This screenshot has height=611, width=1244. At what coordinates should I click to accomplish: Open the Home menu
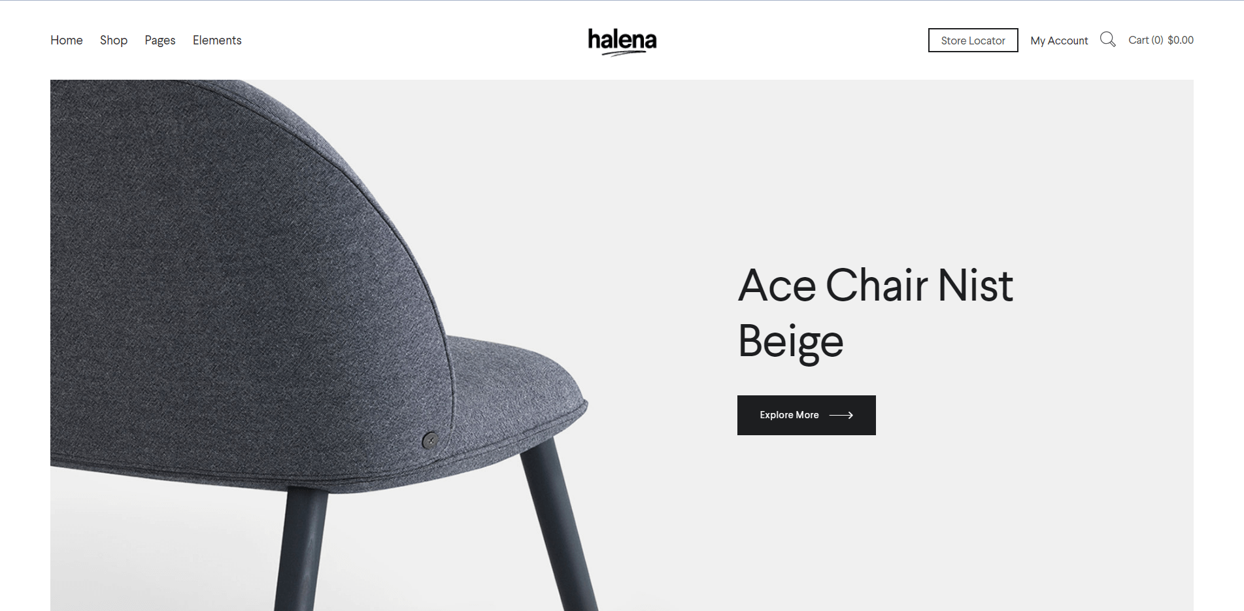pos(67,40)
